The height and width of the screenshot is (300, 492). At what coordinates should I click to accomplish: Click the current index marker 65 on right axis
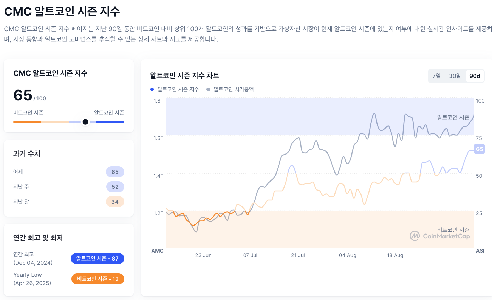[479, 149]
